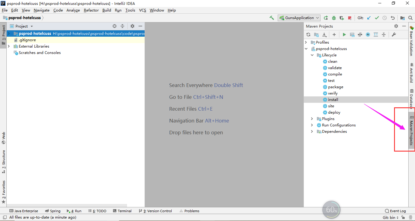Expand the Run Configurations node

tap(312, 125)
